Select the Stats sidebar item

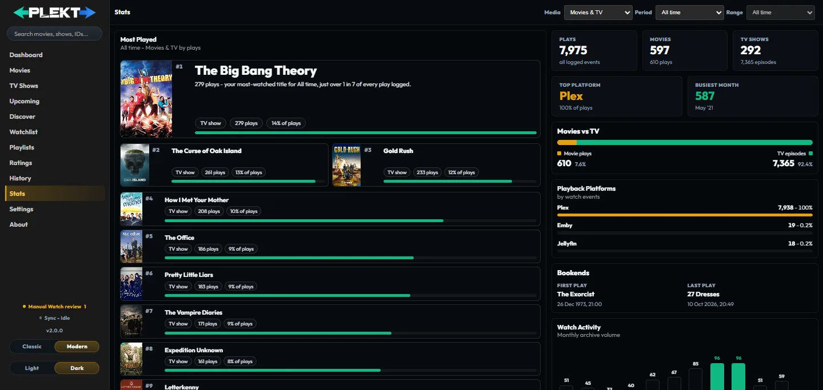(55, 194)
